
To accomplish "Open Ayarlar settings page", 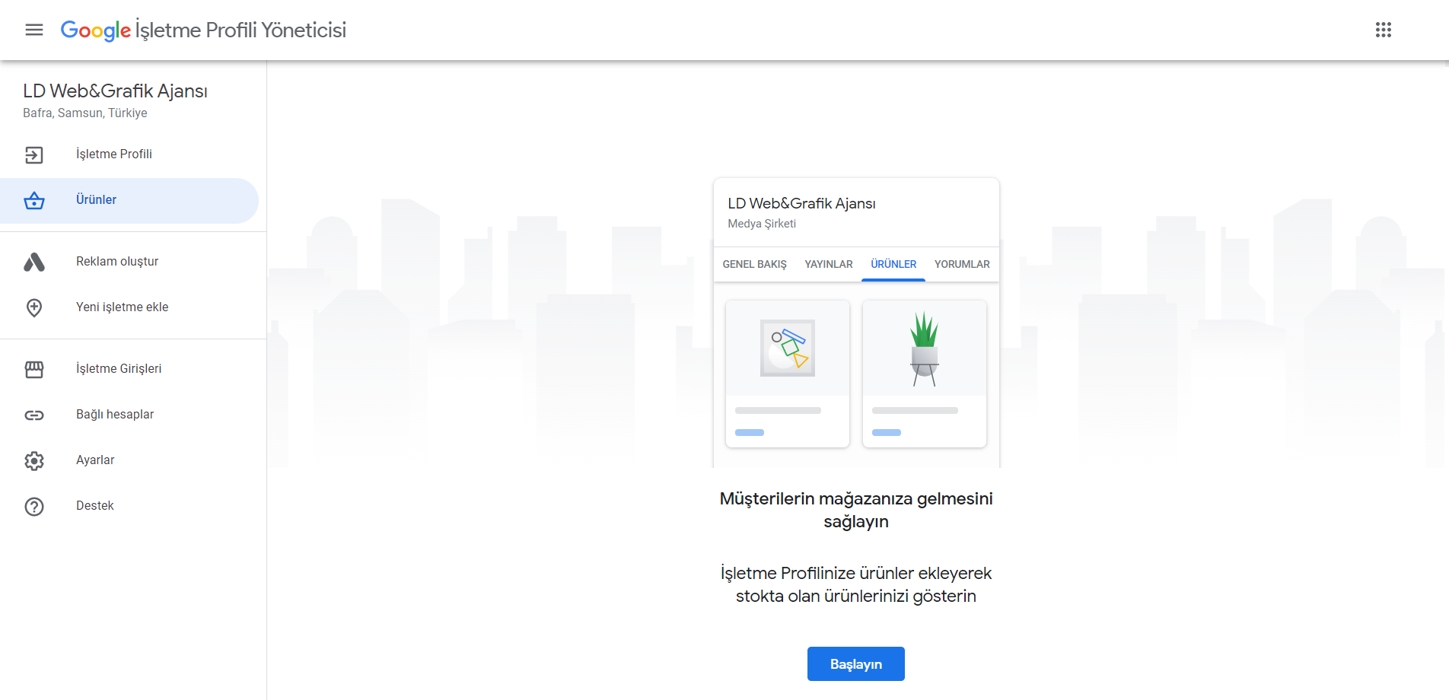I will click(129, 460).
